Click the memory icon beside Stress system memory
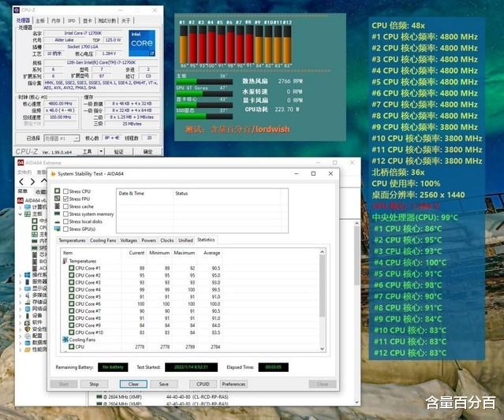The image size is (504, 420). coord(58,214)
